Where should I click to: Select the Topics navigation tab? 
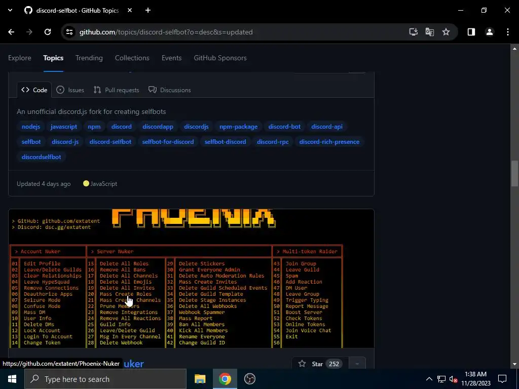click(53, 58)
